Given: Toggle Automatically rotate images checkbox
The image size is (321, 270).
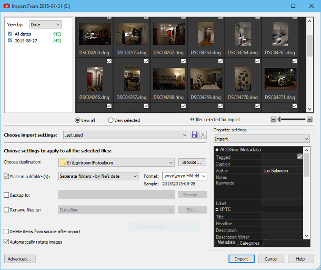Looking at the screenshot, I should point(6,242).
